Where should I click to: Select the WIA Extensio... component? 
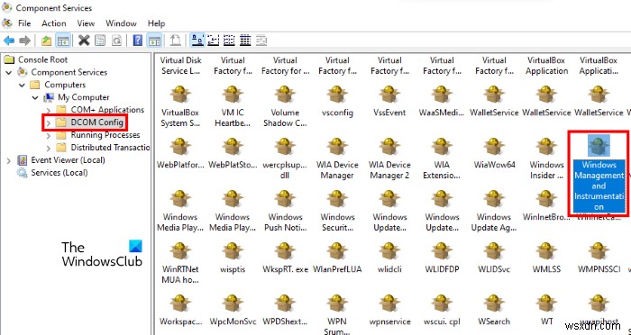click(442, 158)
